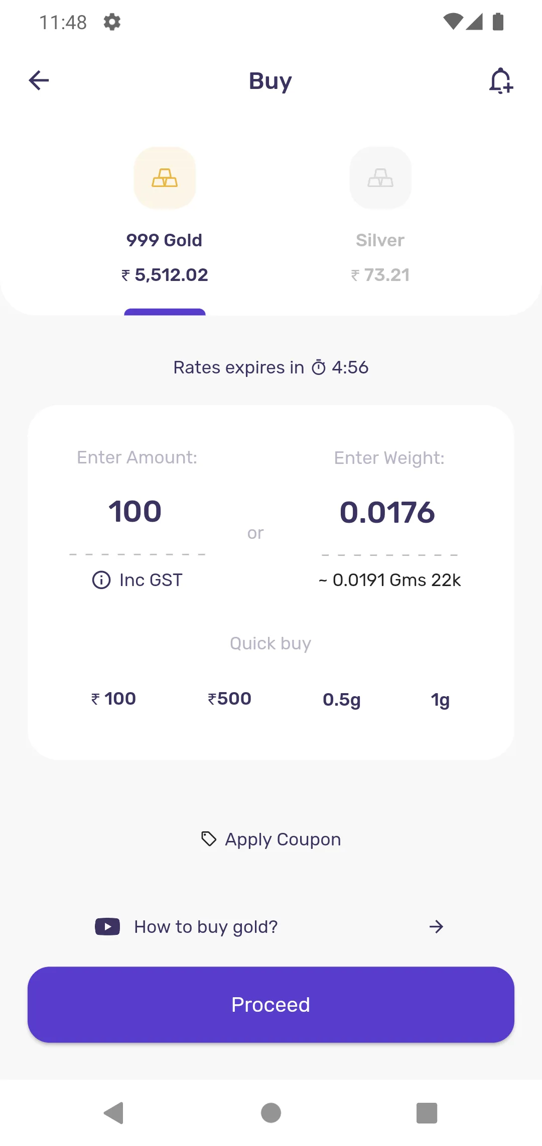This screenshot has height=1146, width=542.
Task: Select the Silver bars icon
Action: 380,178
